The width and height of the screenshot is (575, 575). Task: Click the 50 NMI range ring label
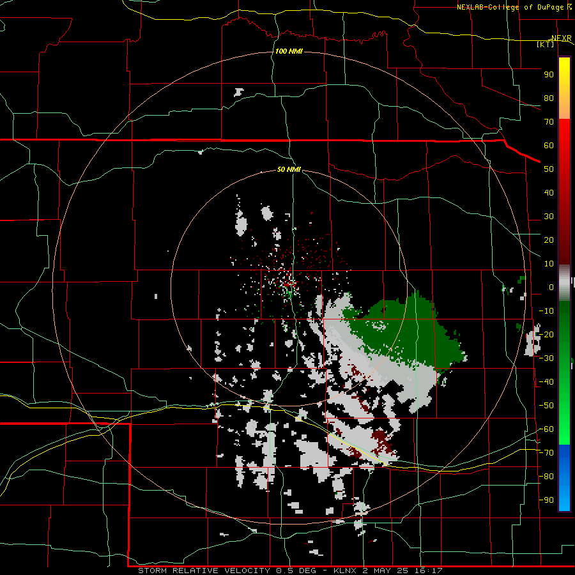(x=289, y=169)
